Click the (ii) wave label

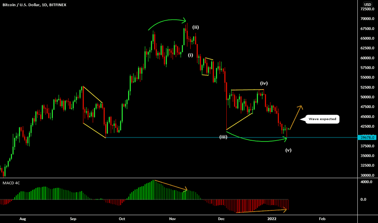195,27
